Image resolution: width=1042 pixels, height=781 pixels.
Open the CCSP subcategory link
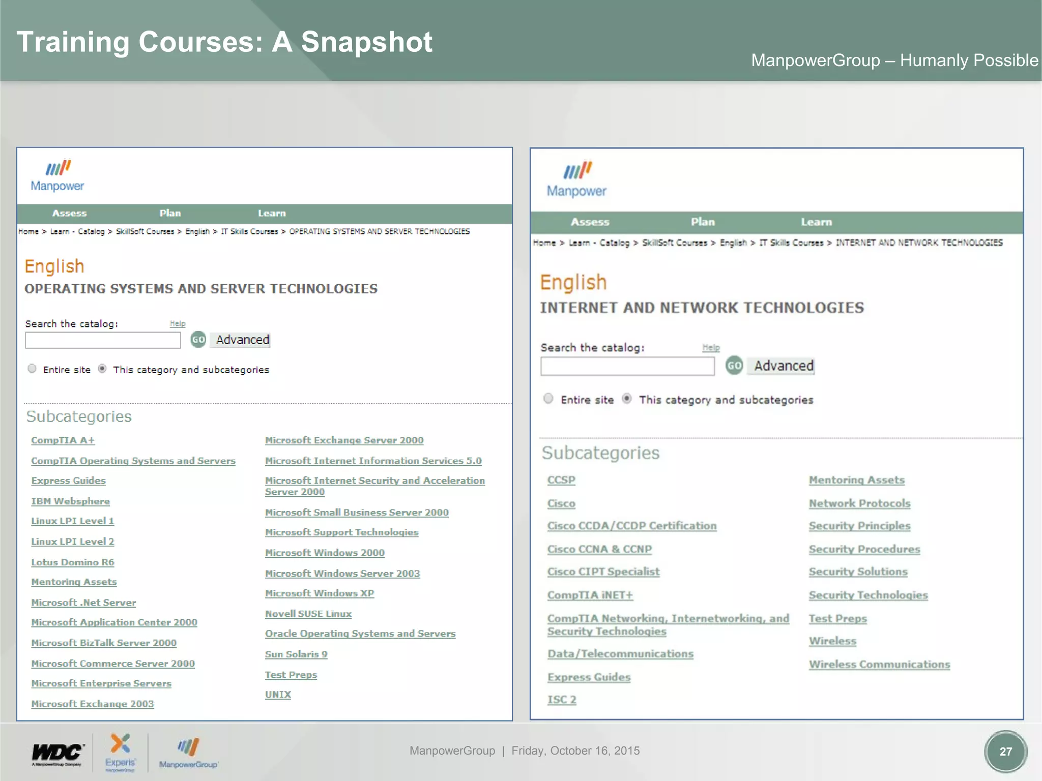(x=561, y=480)
